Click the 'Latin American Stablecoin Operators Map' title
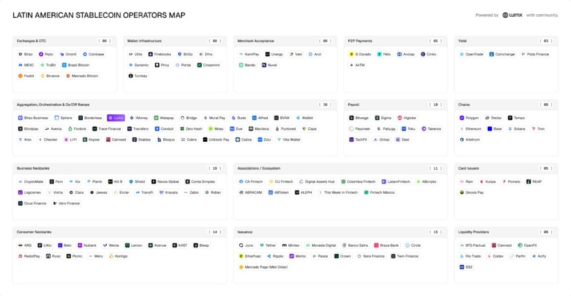 [99, 15]
